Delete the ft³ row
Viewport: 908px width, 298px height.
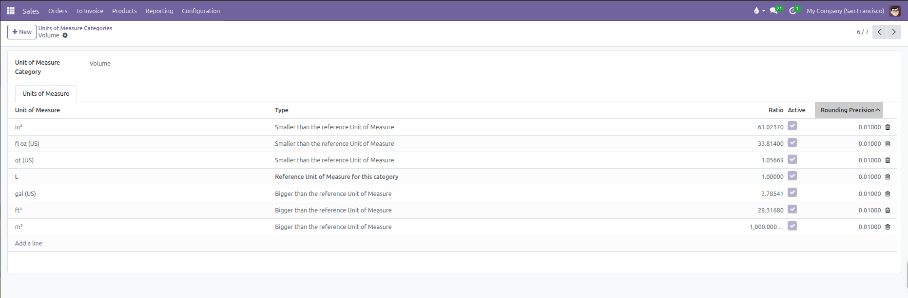point(888,210)
